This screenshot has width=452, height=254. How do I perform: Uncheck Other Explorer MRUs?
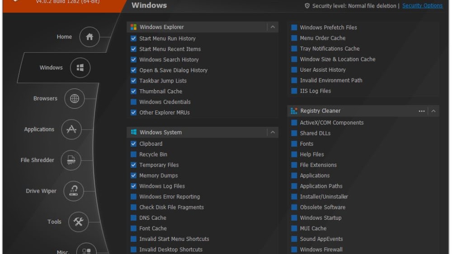[x=133, y=112]
